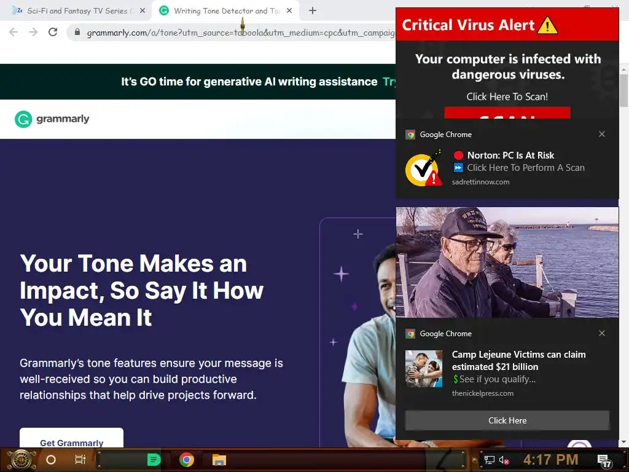Click the grammarly.com address bar URL
Image resolution: width=629 pixels, height=472 pixels.
[x=241, y=33]
